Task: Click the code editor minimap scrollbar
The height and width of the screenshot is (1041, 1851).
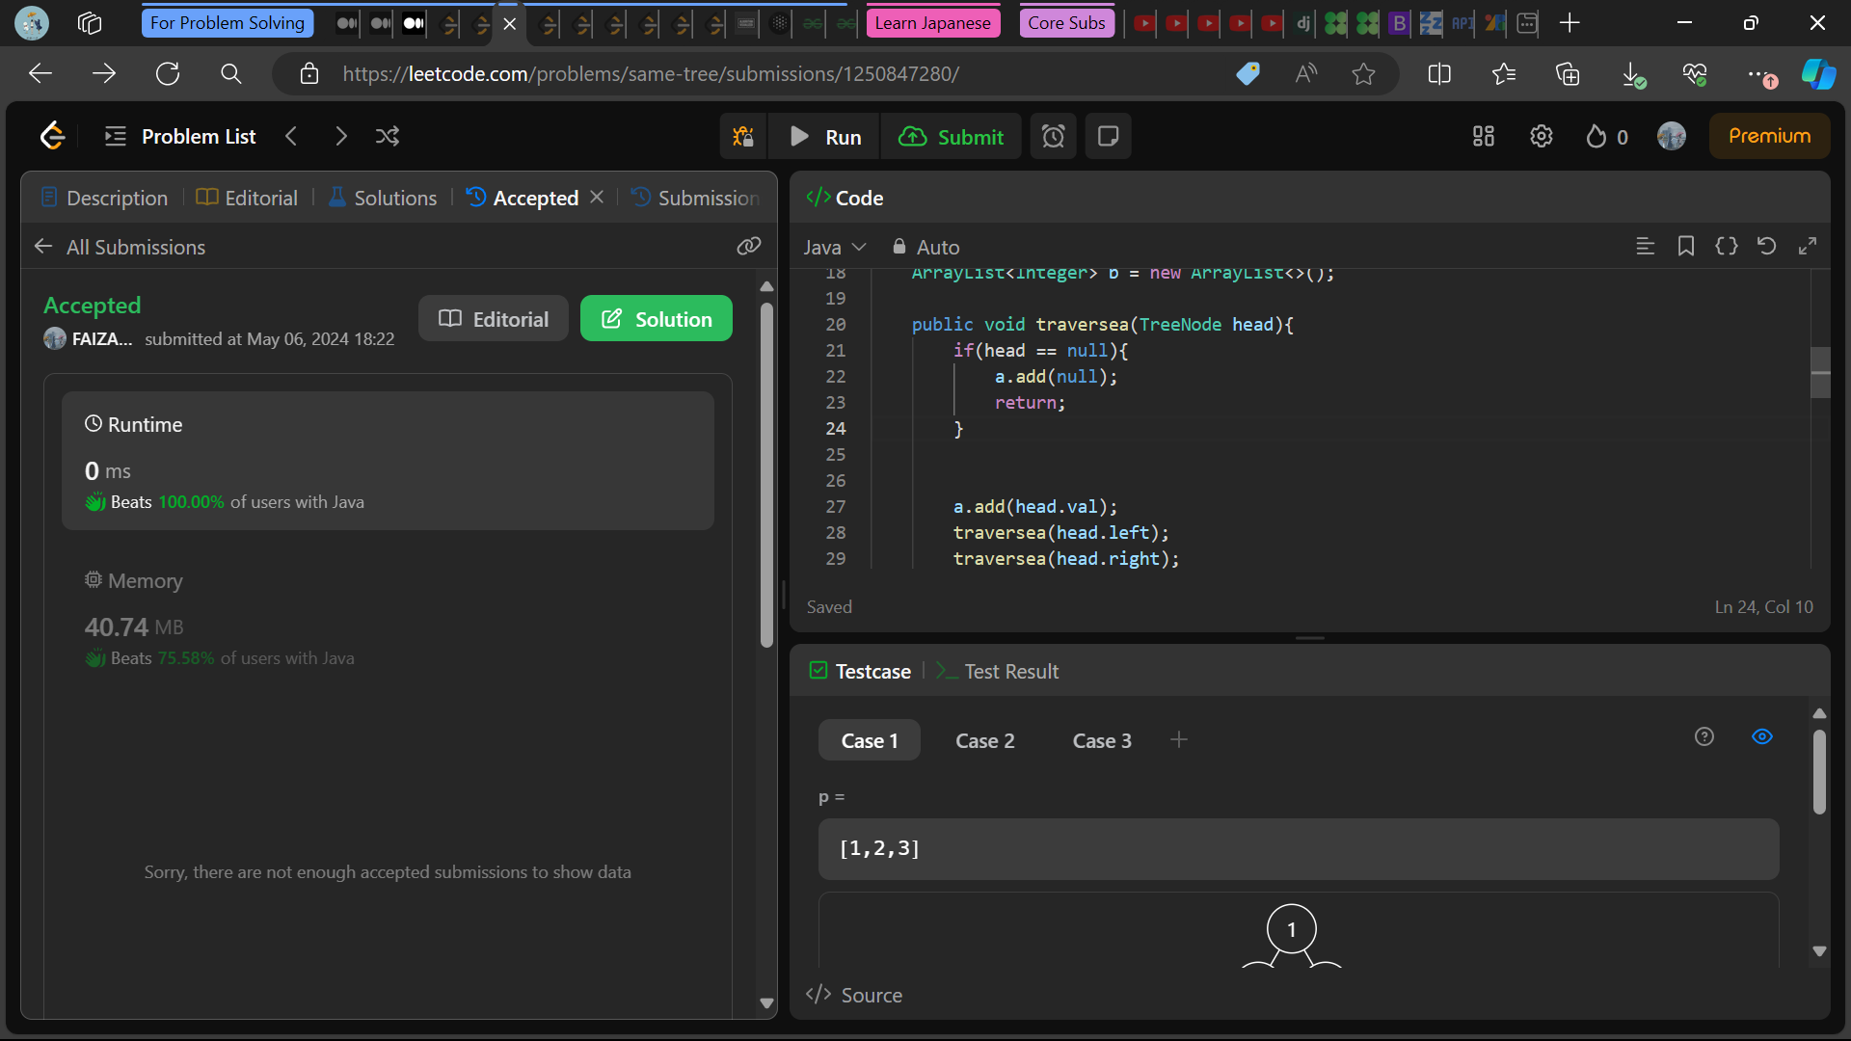Action: 1820,373
